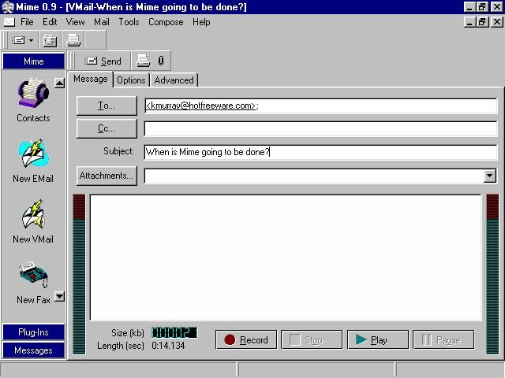Open dropdown arrow beside new message icon

coord(32,40)
